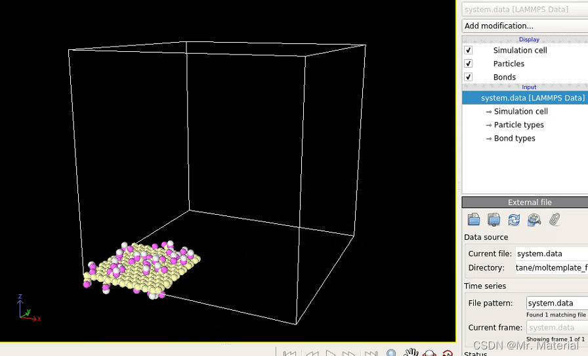588x356 pixels.
Task: Activate the pan hand tool in bottom toolbar
Action: click(411, 352)
